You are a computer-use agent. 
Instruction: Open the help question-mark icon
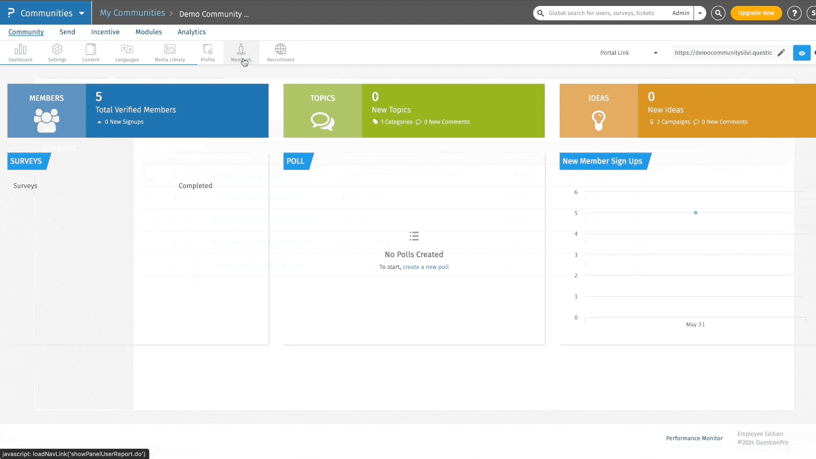pos(794,13)
